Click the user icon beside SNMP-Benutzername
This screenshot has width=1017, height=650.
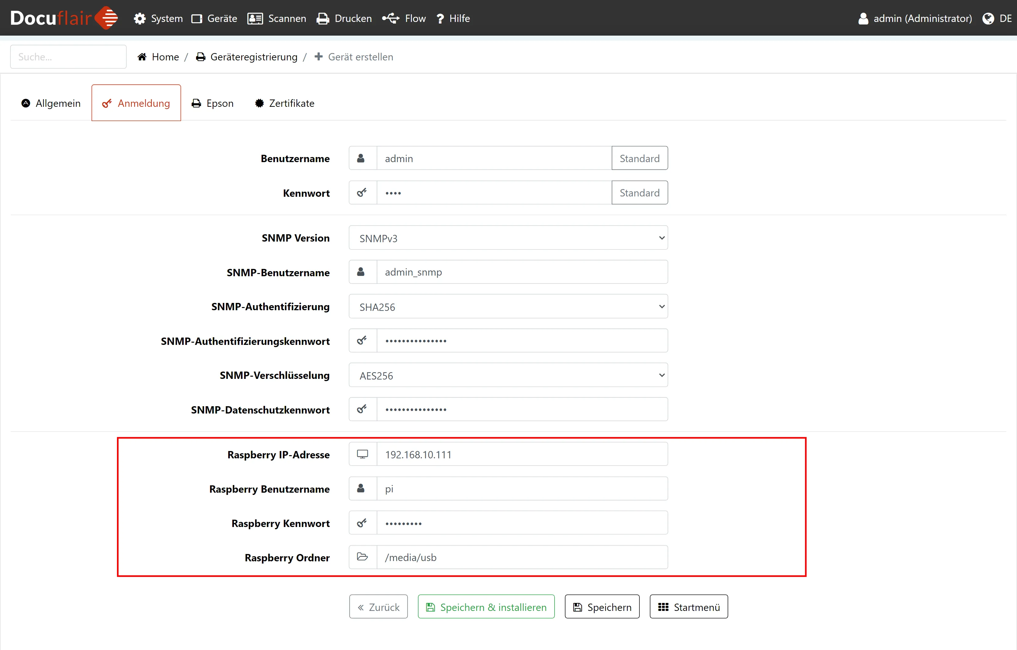pyautogui.click(x=361, y=272)
